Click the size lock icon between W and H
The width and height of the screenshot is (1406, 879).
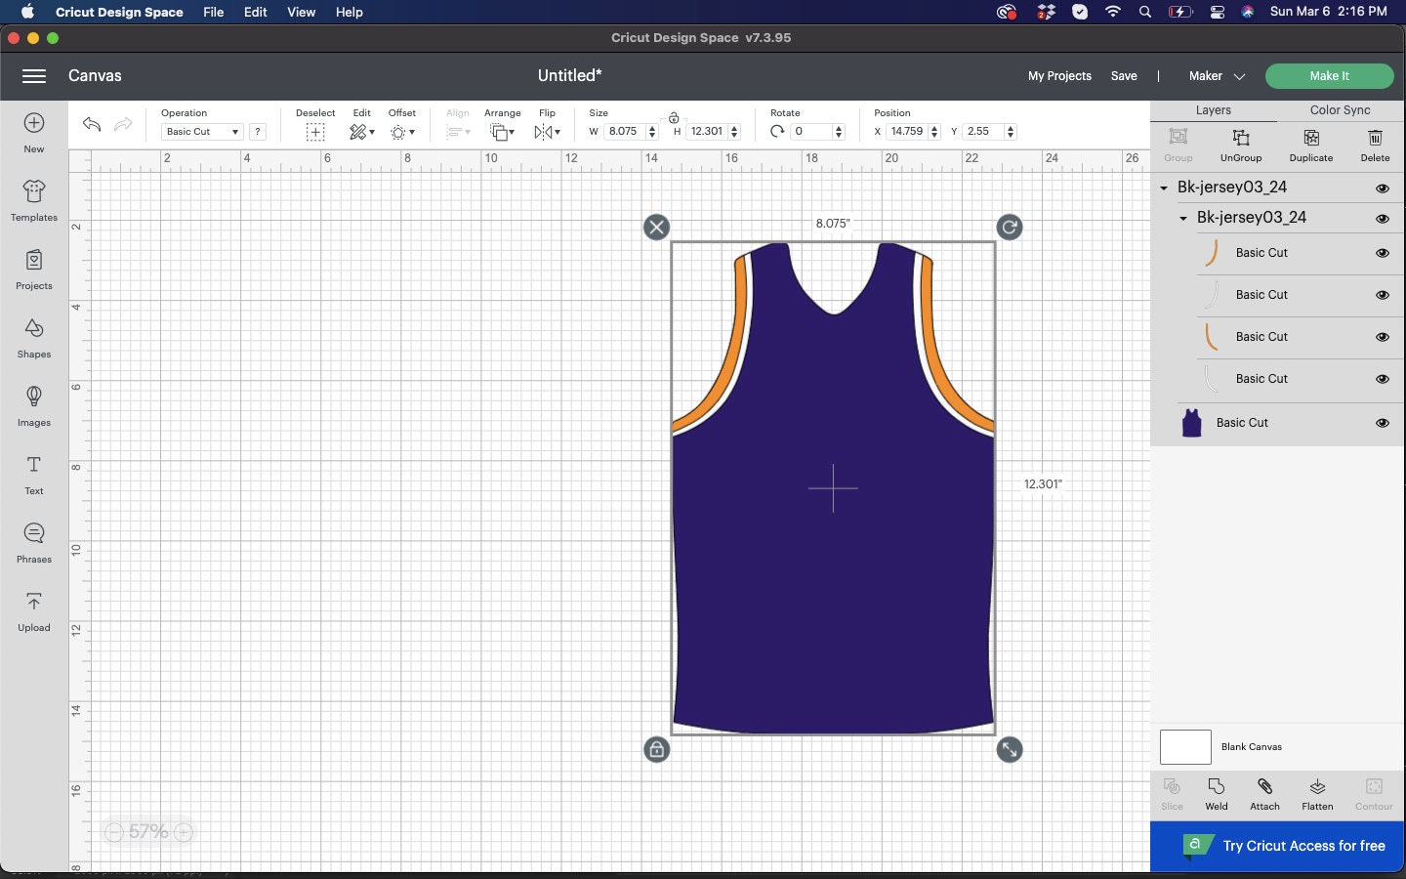(673, 116)
